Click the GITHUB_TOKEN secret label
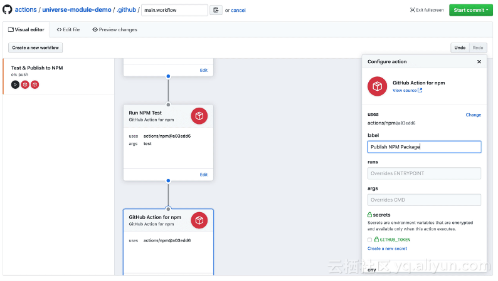 point(395,240)
